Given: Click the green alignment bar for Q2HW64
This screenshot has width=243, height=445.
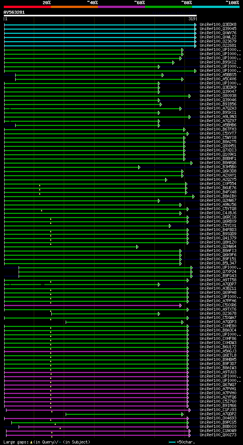Looking at the screenshot, I should pos(71,247).
